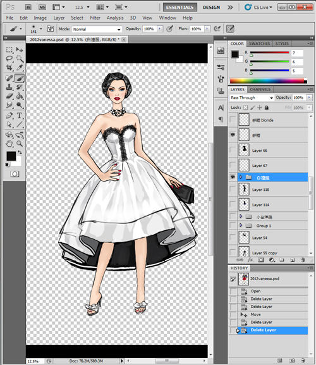Swap foreground and background colors
The width and height of the screenshot is (316, 365).
pos(20,152)
